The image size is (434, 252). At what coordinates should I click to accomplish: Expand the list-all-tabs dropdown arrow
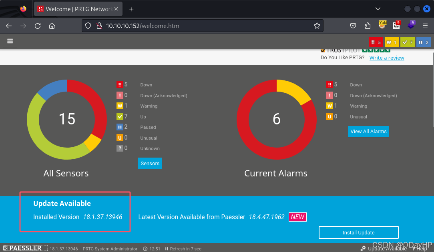(x=378, y=9)
